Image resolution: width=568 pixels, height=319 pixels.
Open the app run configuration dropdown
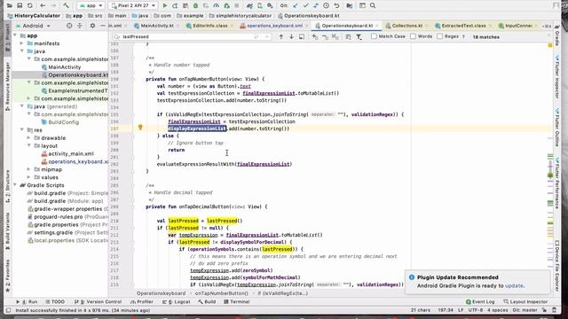[91, 5]
